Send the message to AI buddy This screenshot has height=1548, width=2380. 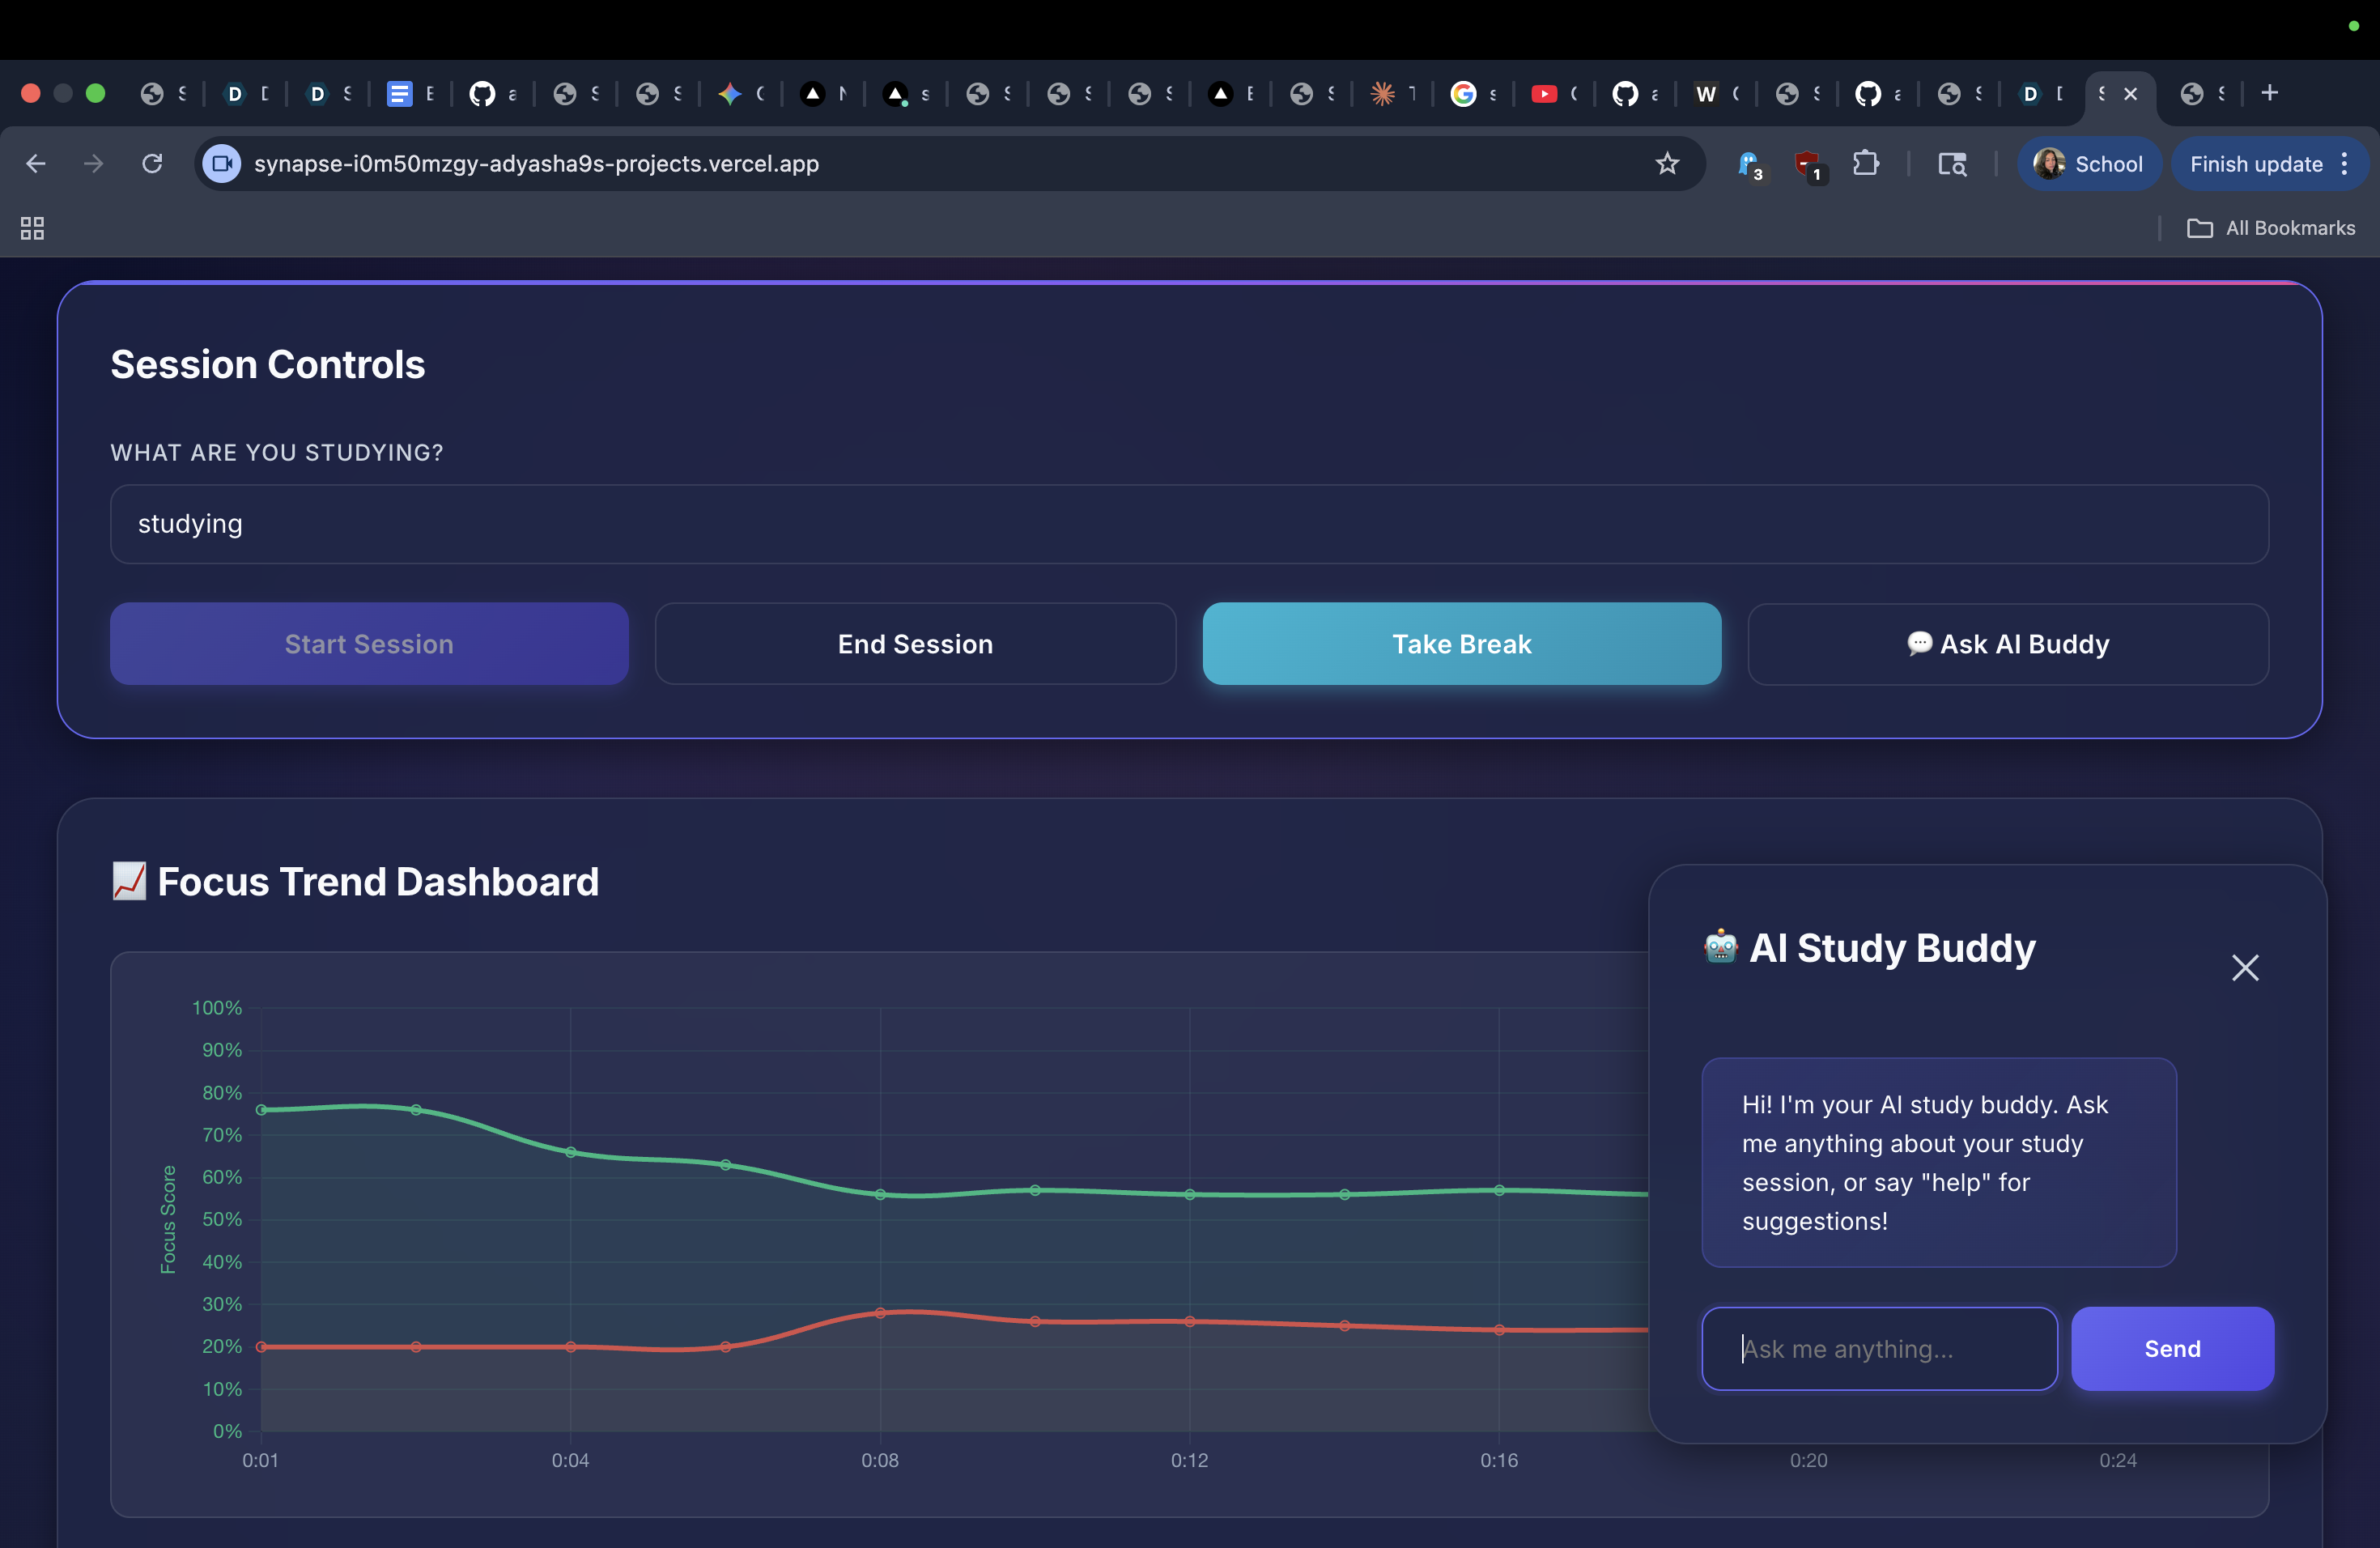pyautogui.click(x=2171, y=1348)
